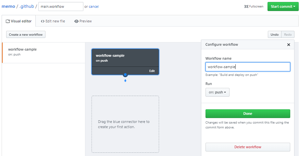299x156 pixels.
Task: Click Delete workflow
Action: coord(248,147)
